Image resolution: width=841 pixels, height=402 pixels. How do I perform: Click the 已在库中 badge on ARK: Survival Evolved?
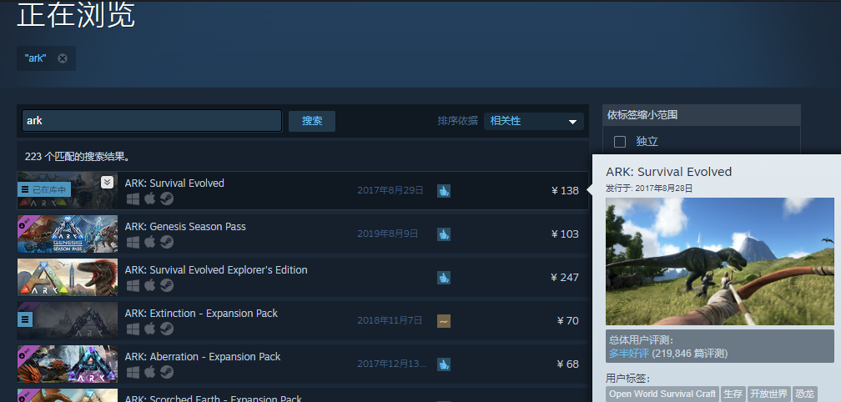click(44, 190)
